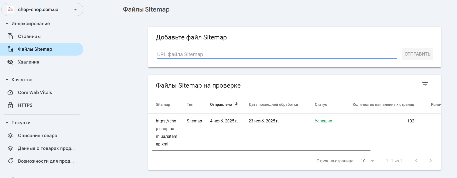Click the Core Web Vitals gauge icon
The height and width of the screenshot is (178, 457).
click(10, 92)
